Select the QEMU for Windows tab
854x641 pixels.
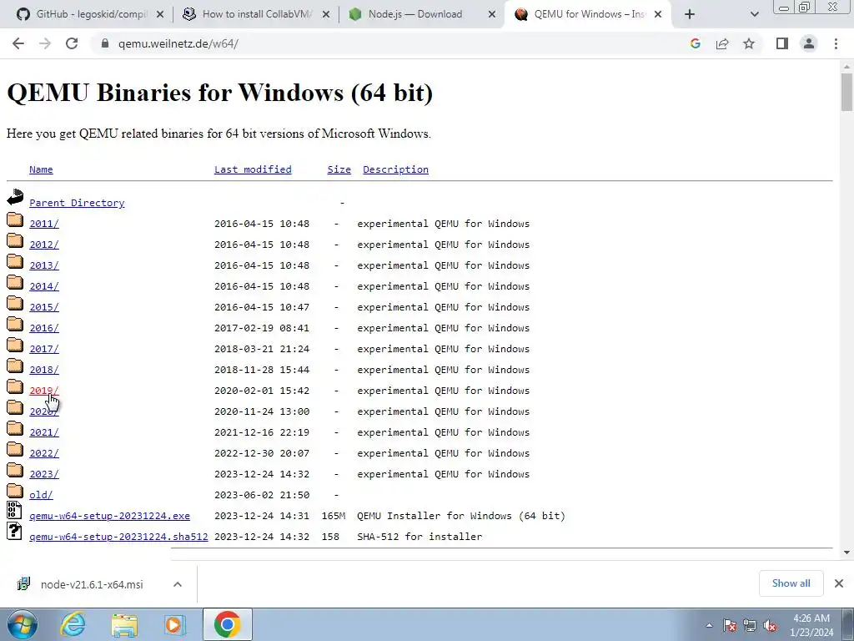588,14
